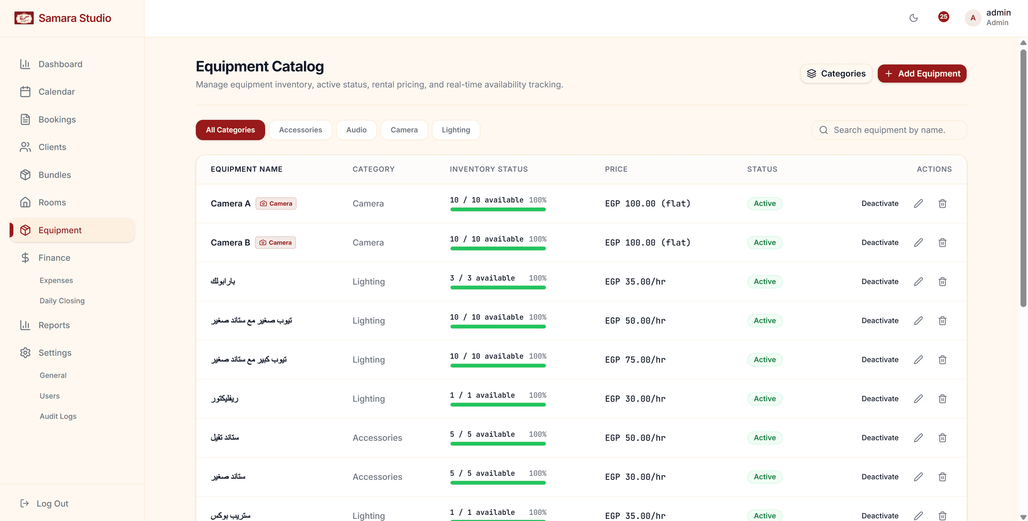
Task: Click the Samara Studio logo
Action: coord(24,18)
